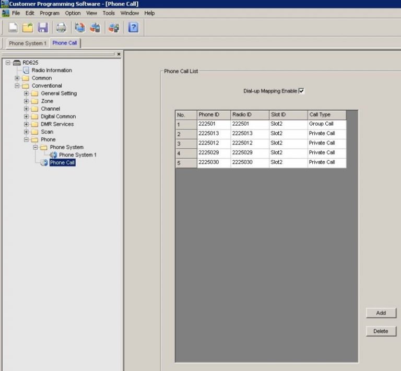The image size is (401, 371).
Task: Click the Call Type column header
Action: click(327, 115)
